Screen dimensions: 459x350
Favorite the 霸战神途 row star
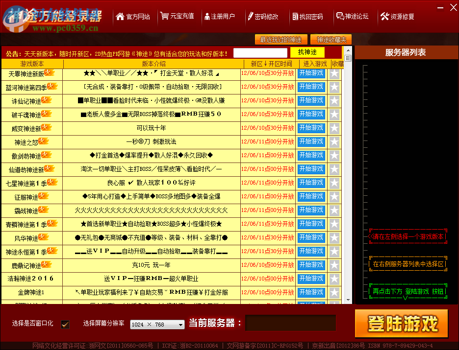[334, 211]
